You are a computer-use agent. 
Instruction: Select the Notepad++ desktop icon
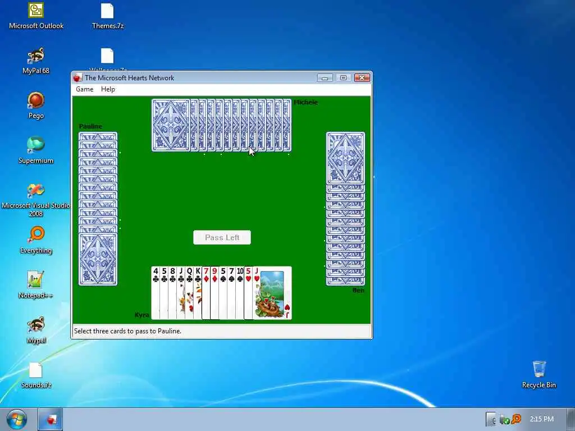coord(36,286)
